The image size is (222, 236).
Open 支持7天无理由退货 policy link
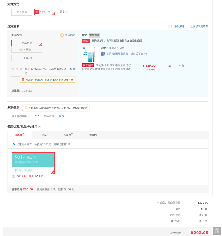[x=127, y=54]
